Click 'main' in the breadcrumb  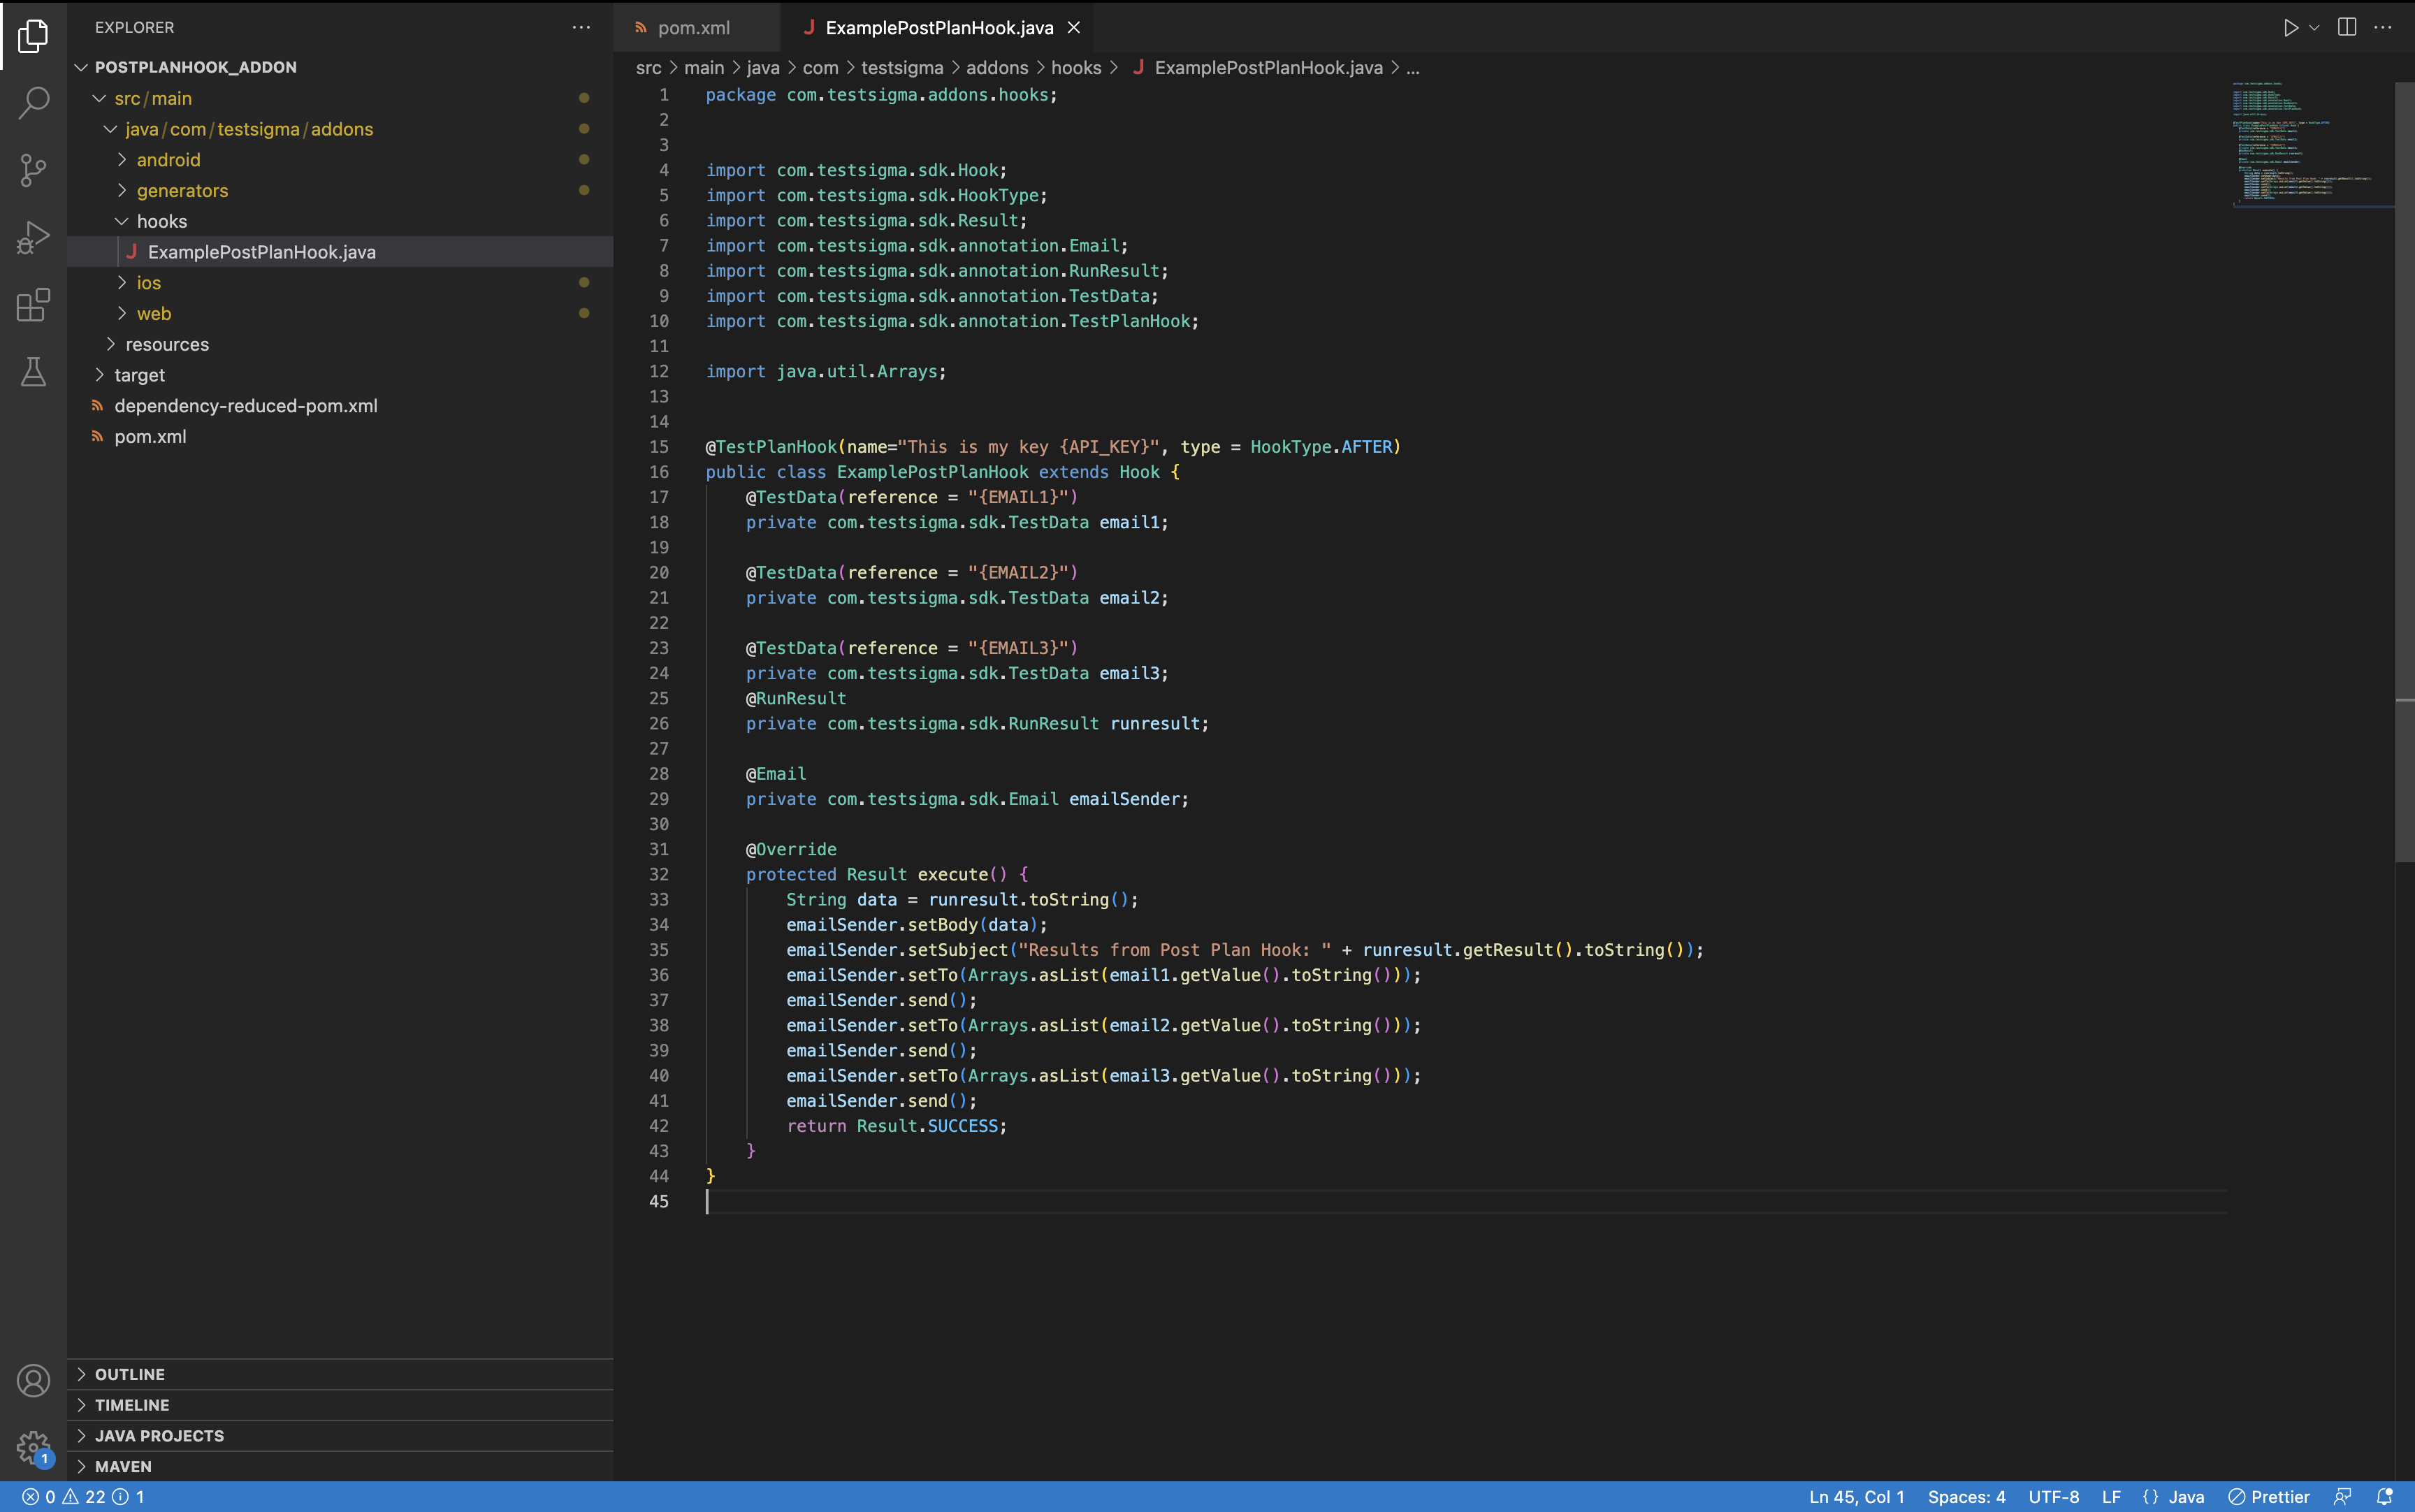(x=704, y=68)
